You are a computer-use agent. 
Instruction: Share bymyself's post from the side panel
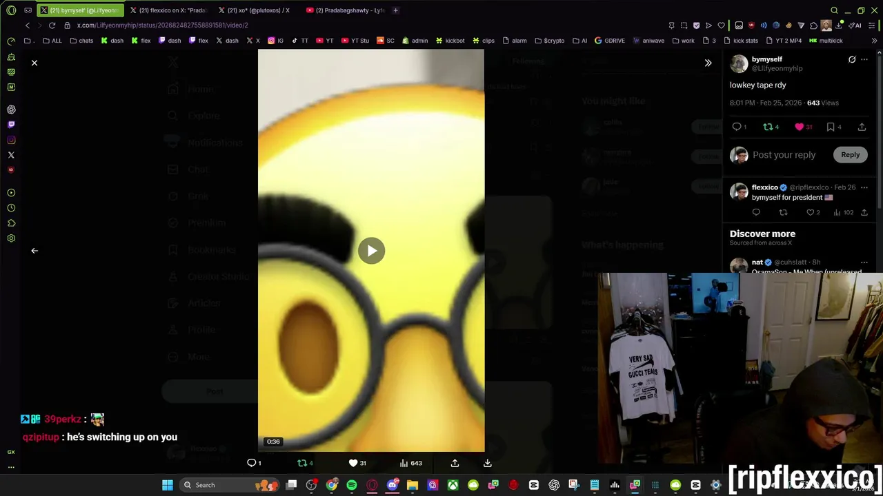click(862, 127)
